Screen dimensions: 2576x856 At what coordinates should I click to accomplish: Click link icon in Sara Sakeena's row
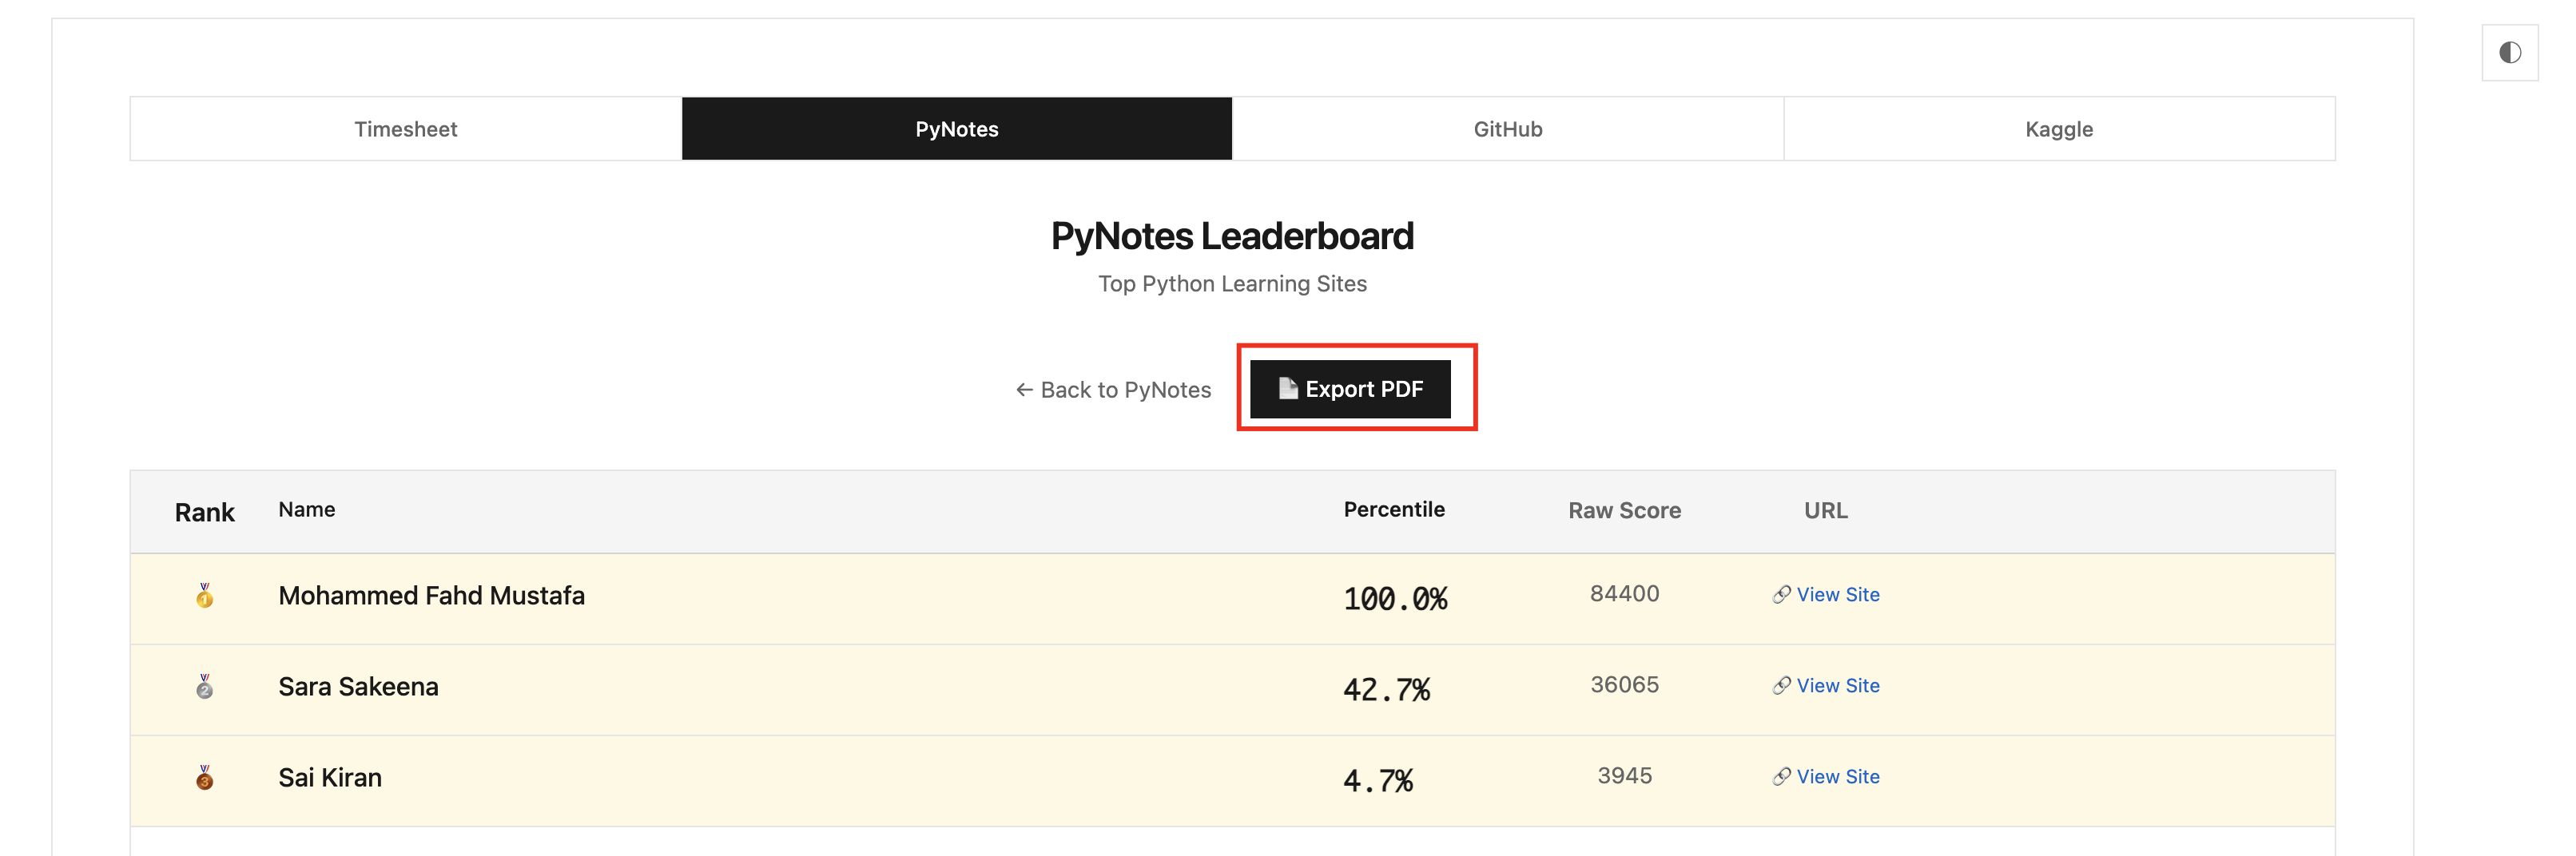(x=1781, y=686)
